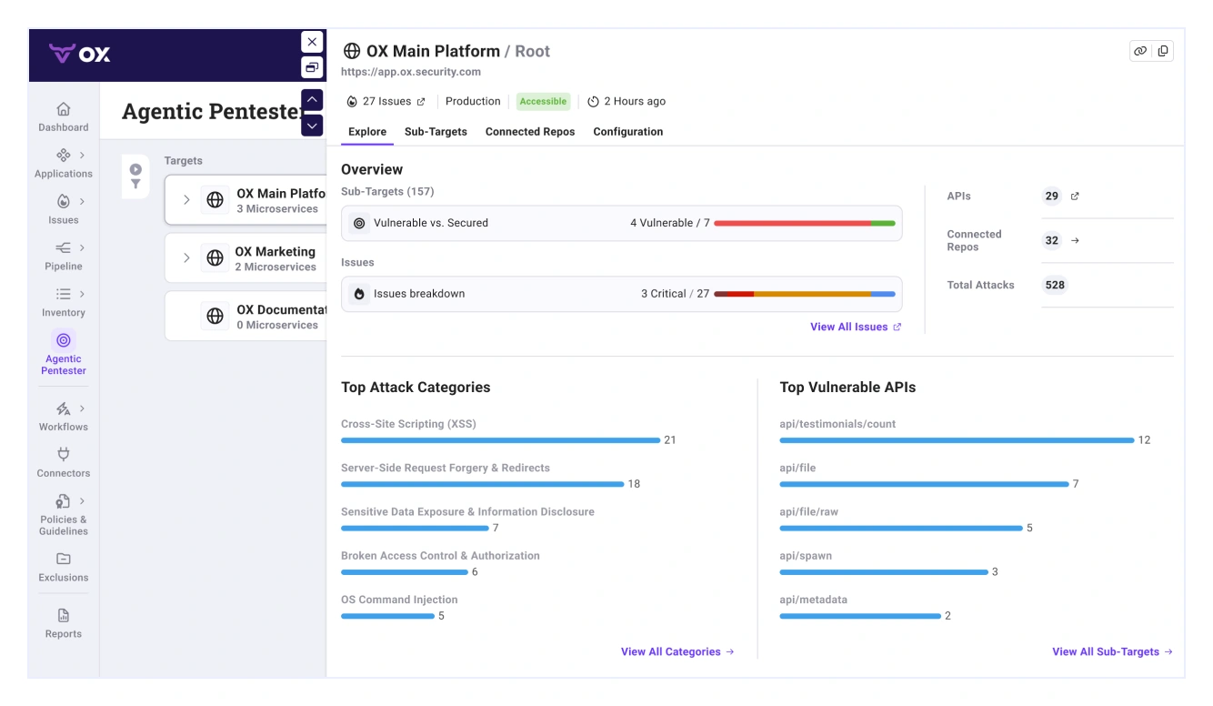Click the 'Sub-Targets (157)' heading
Image resolution: width=1213 pixels, height=706 pixels.
pyautogui.click(x=387, y=192)
